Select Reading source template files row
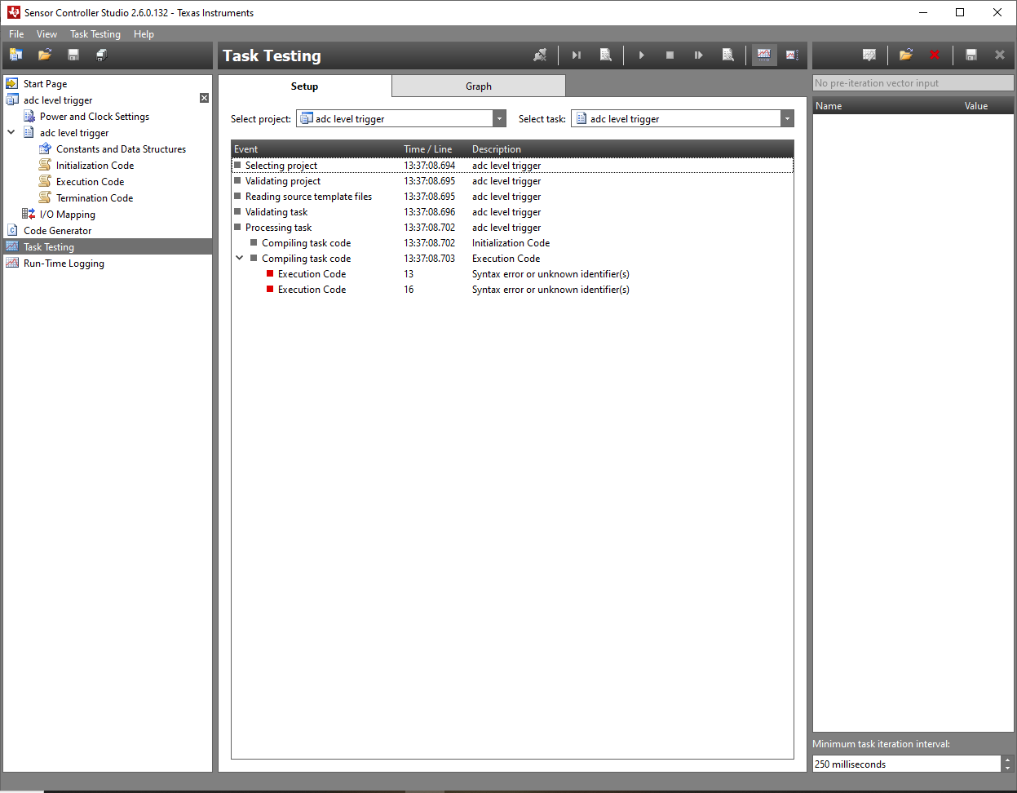The image size is (1017, 793). tap(512, 196)
